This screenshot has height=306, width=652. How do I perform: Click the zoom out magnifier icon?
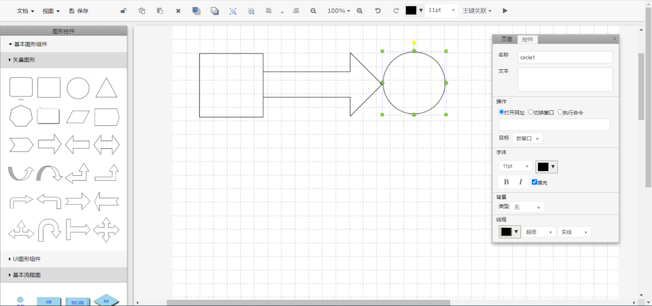(x=313, y=11)
